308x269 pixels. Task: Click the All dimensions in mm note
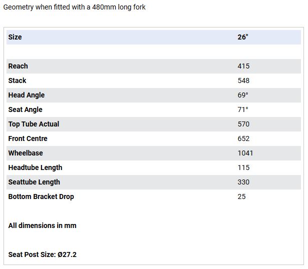(x=42, y=225)
